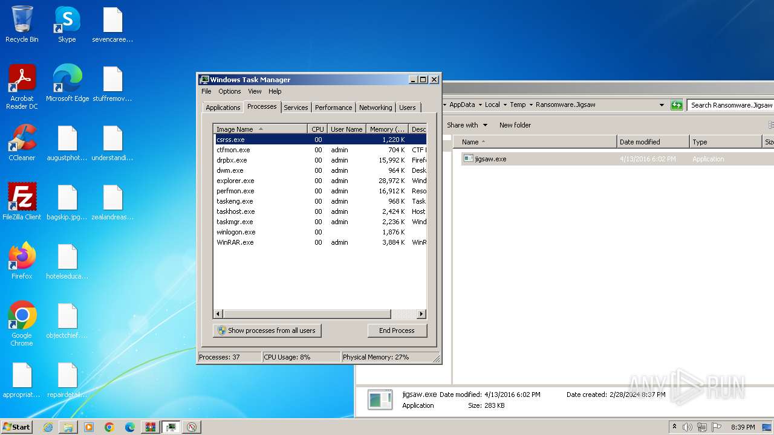Click the Search Ransomware.Jigsaw field

730,105
